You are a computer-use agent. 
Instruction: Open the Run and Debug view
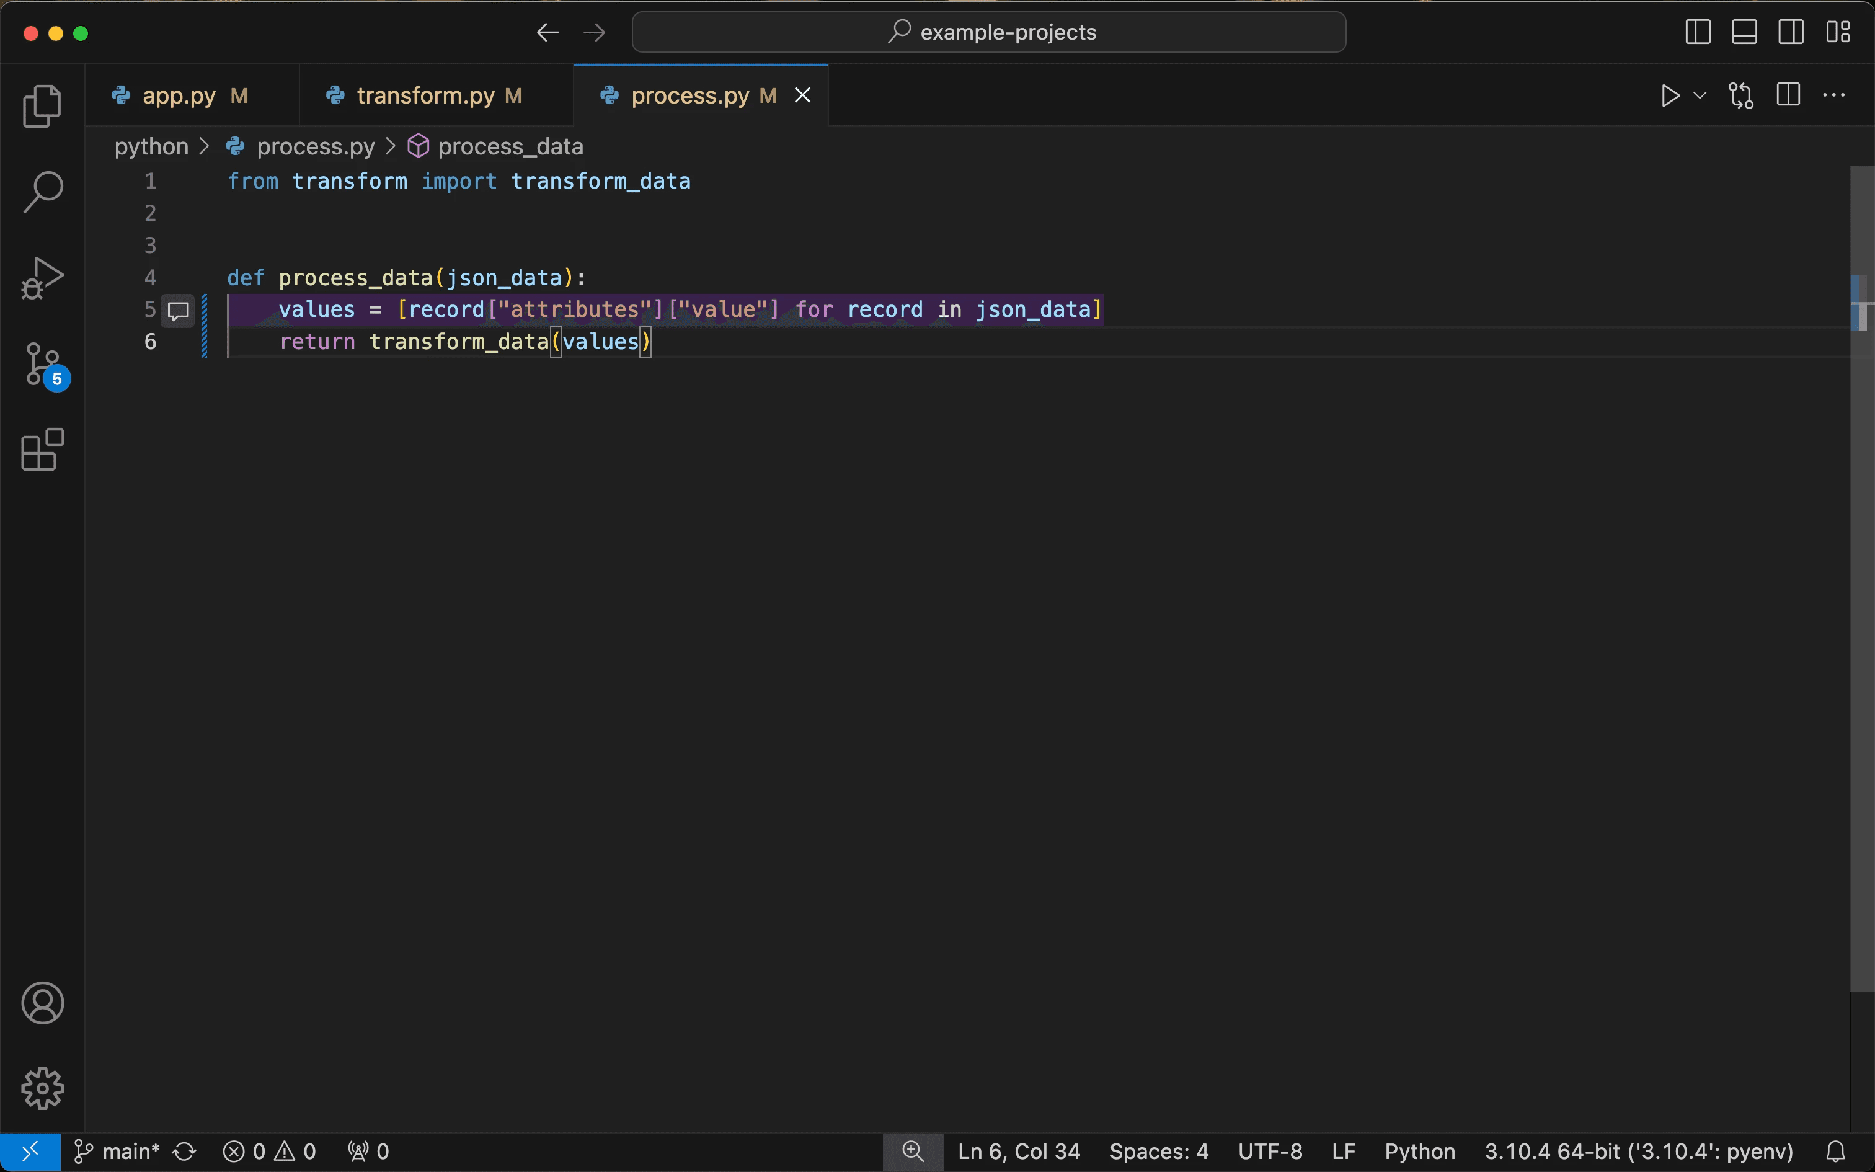[x=42, y=278]
